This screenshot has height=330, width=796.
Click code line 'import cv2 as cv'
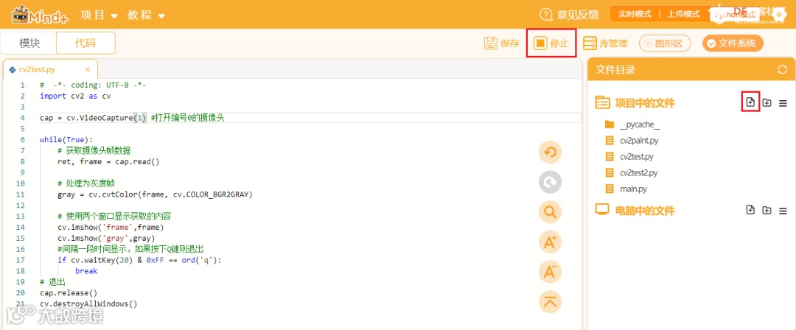click(x=75, y=96)
